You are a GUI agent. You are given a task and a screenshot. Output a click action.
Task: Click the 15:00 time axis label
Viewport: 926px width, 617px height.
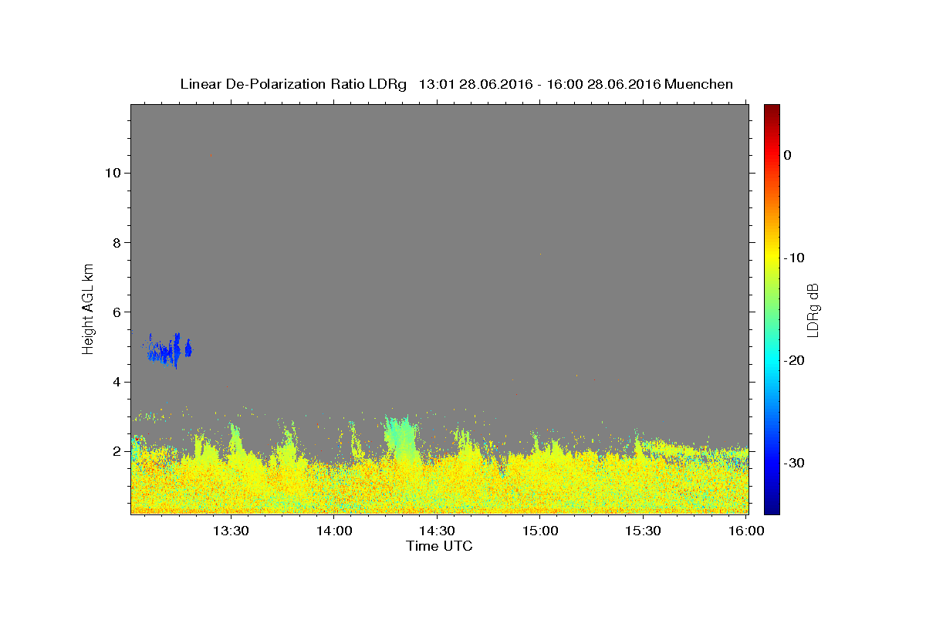[x=540, y=531]
